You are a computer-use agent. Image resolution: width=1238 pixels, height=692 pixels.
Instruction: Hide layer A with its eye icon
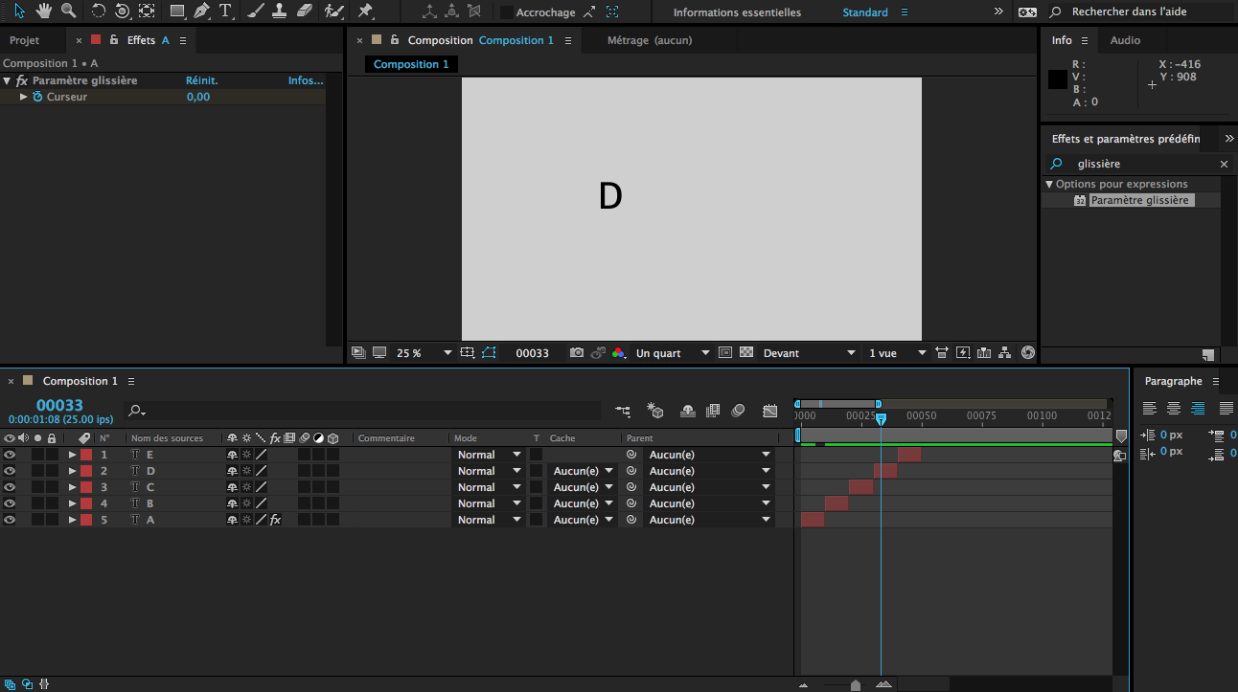[x=10, y=520]
